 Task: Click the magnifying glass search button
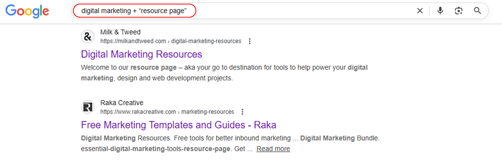coord(477,11)
